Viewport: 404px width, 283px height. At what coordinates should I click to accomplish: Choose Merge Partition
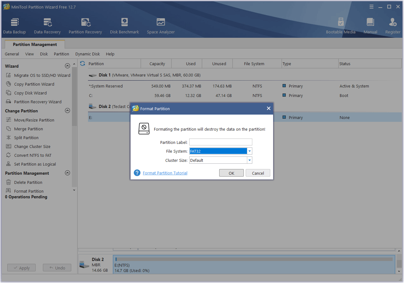(24, 129)
